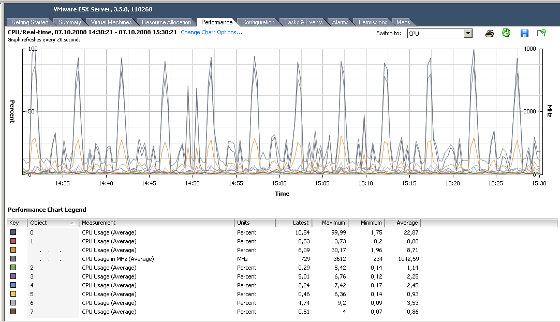Open the Alarms tab
The height and width of the screenshot is (322, 560).
coord(340,22)
